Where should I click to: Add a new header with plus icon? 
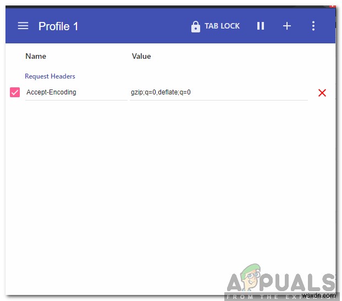tap(287, 26)
